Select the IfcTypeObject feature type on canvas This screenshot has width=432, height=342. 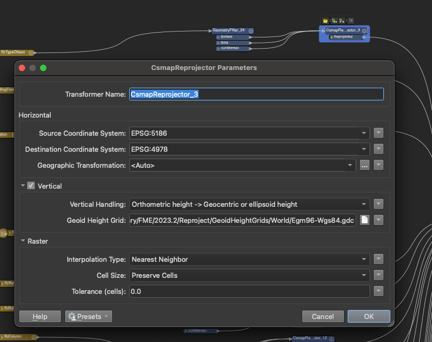pyautogui.click(x=17, y=52)
